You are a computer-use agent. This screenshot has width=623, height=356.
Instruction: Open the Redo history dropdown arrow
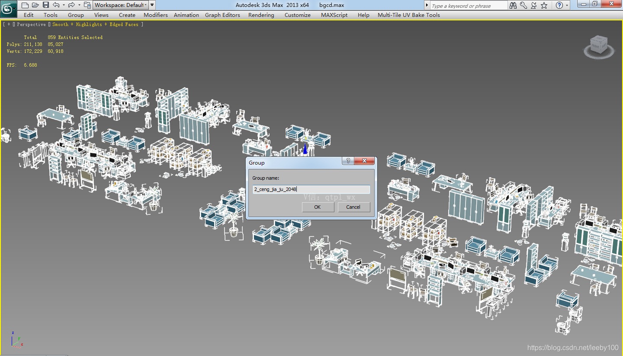point(79,5)
